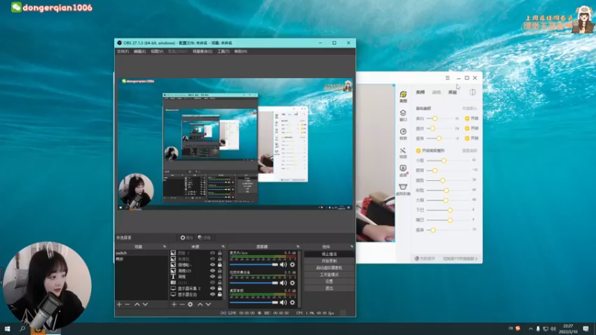Open the 帮助(H) menu in OBS

tap(241, 51)
